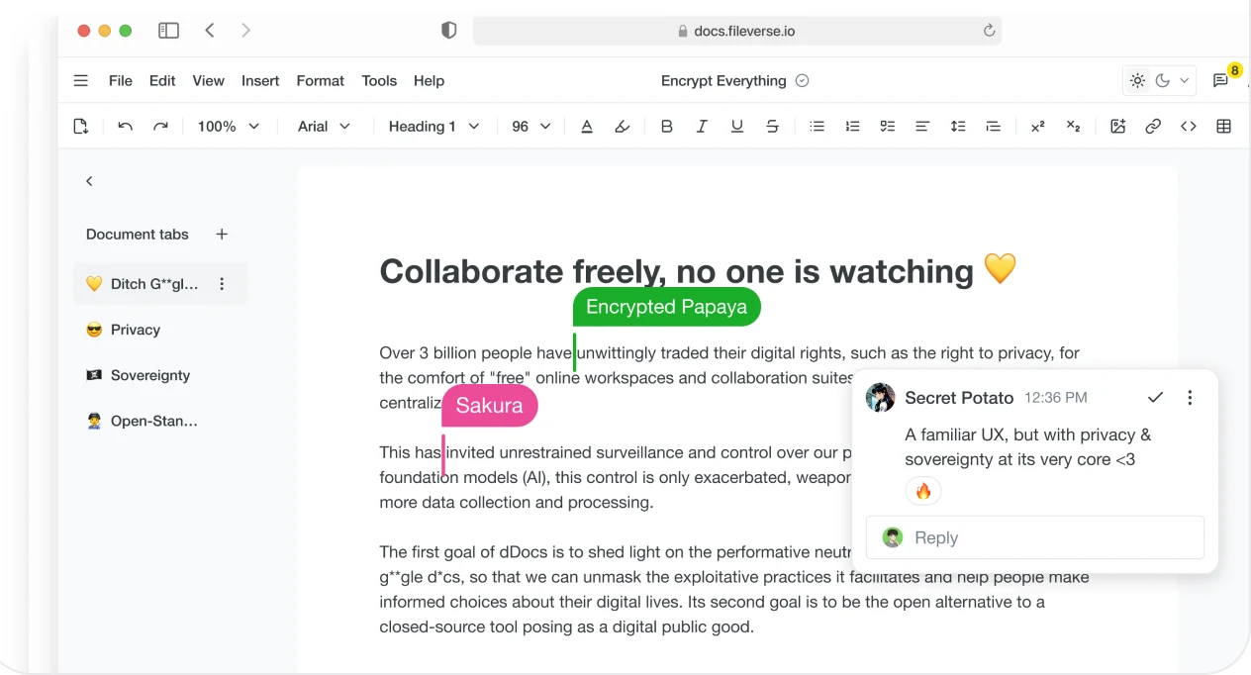Insert a code block
This screenshot has width=1251, height=675.
(x=1189, y=127)
